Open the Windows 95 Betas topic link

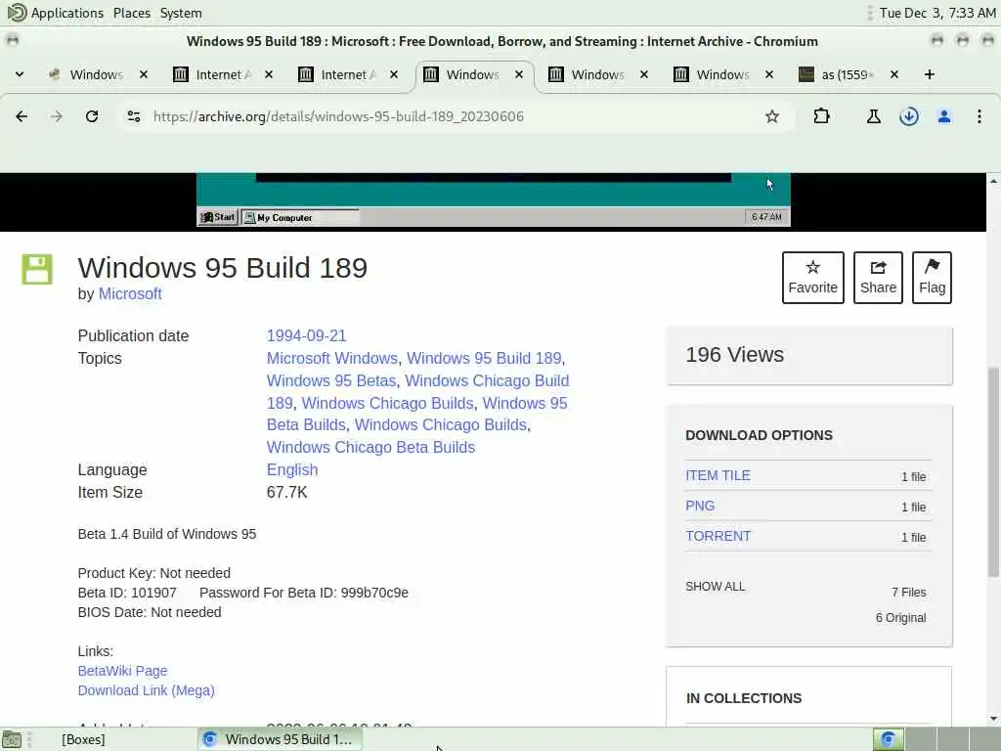(331, 380)
